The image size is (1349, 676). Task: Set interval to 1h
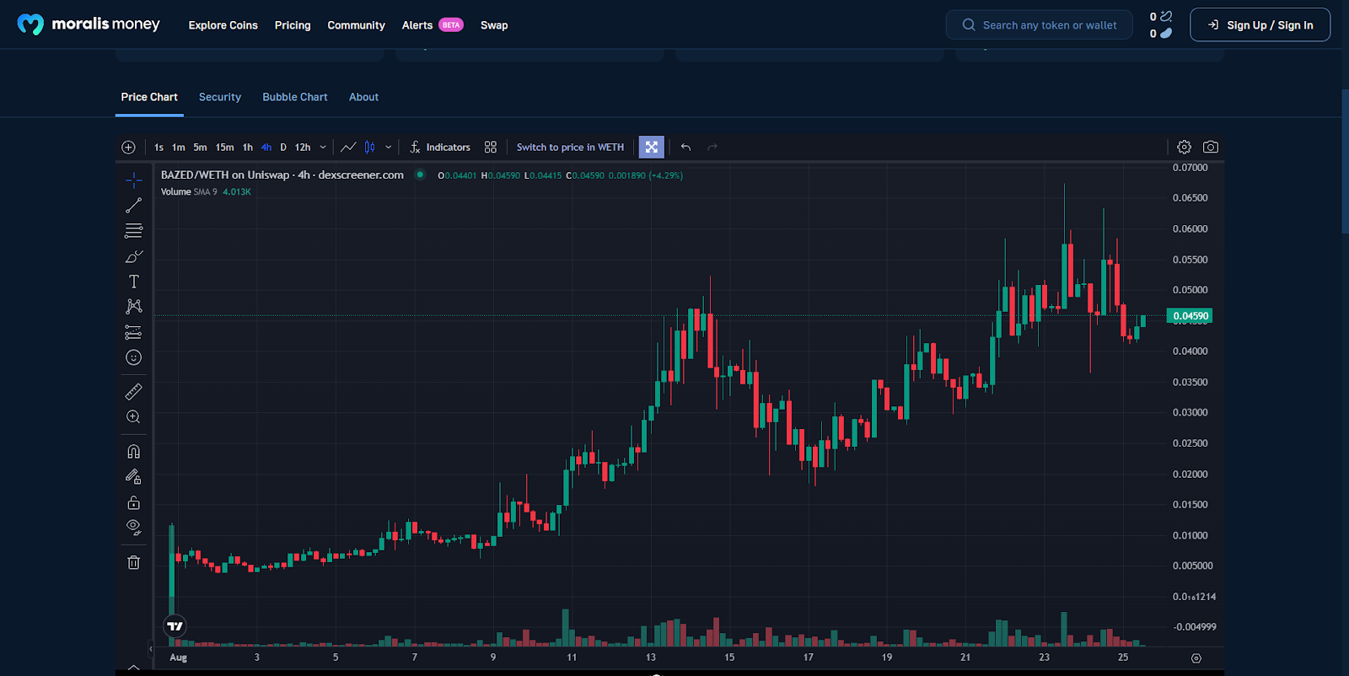[248, 148]
